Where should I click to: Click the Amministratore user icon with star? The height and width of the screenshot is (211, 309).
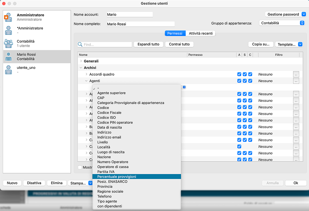(8, 17)
